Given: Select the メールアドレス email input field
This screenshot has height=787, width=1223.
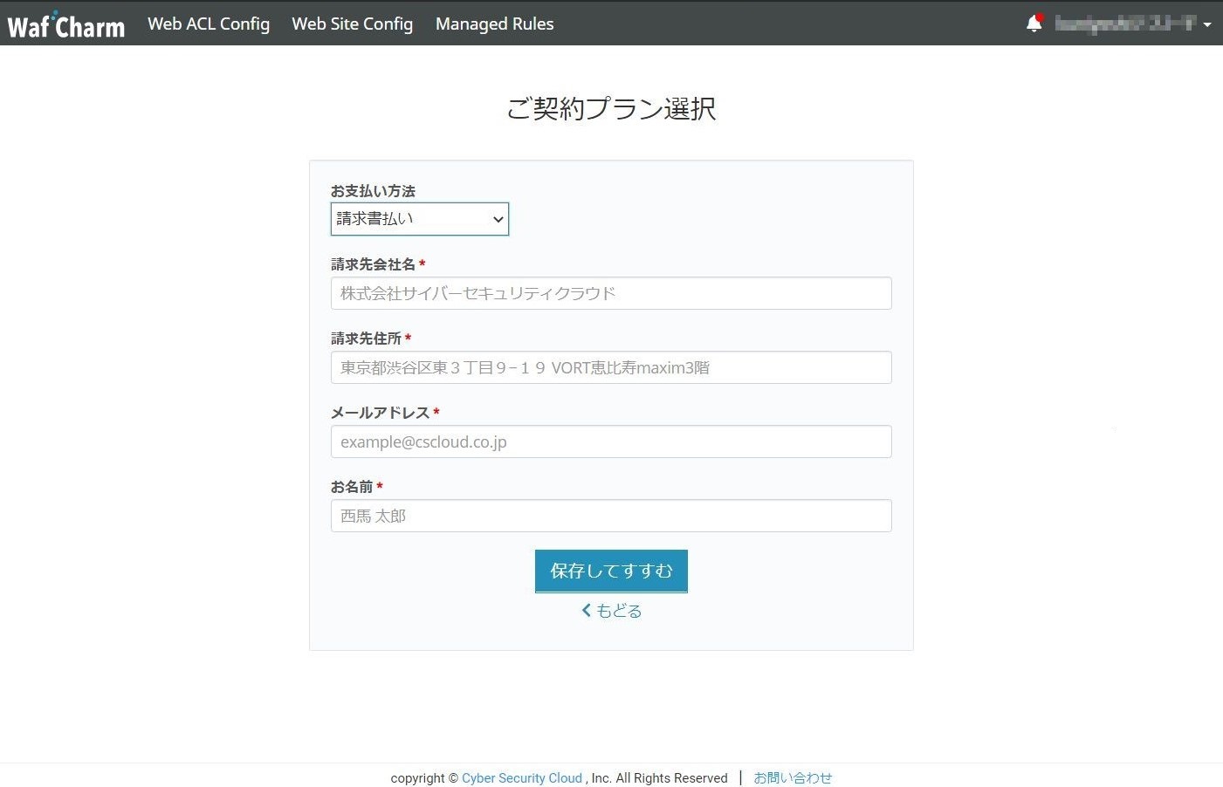Looking at the screenshot, I should coord(611,441).
